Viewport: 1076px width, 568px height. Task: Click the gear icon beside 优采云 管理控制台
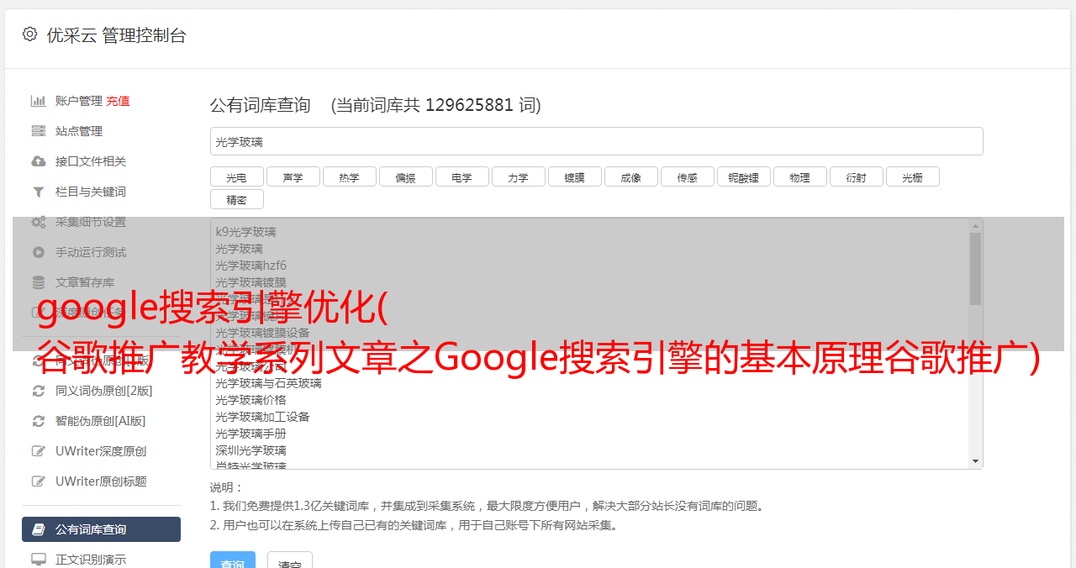(30, 34)
